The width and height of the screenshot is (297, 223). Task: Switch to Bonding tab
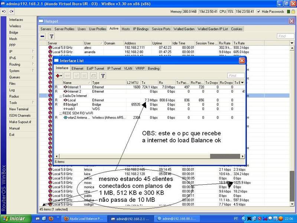coord(154,68)
